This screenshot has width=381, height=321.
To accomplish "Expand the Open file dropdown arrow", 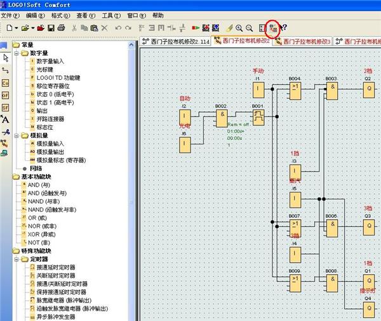I will pyautogui.click(x=33, y=28).
